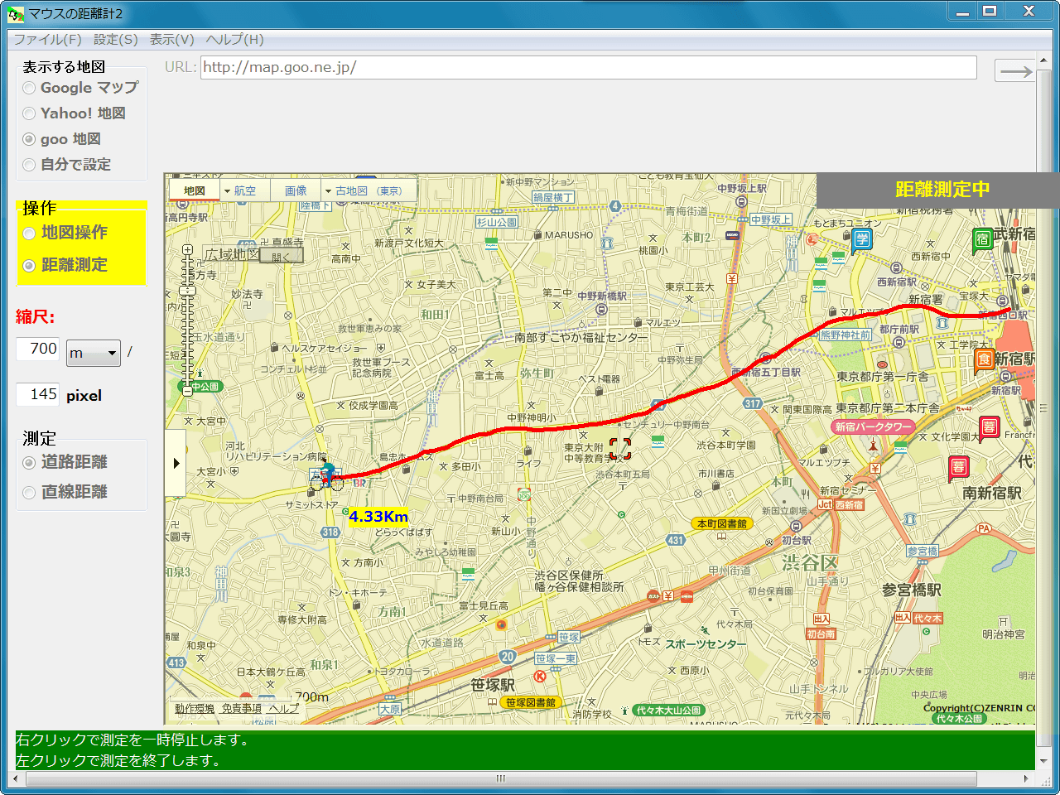Click the green 宿 lodging marker icon
The height and width of the screenshot is (795, 1060).
coord(982,240)
